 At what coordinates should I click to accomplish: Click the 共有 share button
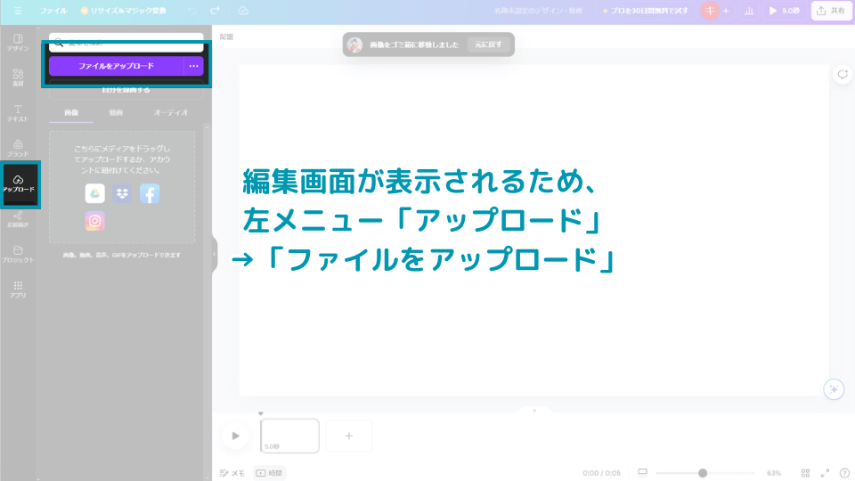(x=831, y=11)
